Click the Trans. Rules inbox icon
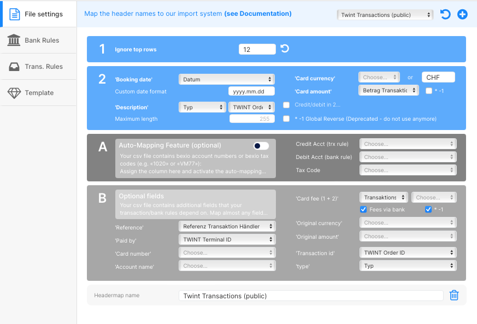This screenshot has height=324, width=477. click(14, 67)
